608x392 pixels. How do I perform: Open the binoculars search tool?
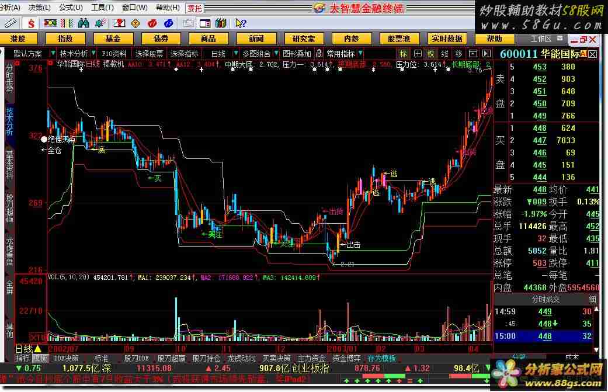pos(84,23)
